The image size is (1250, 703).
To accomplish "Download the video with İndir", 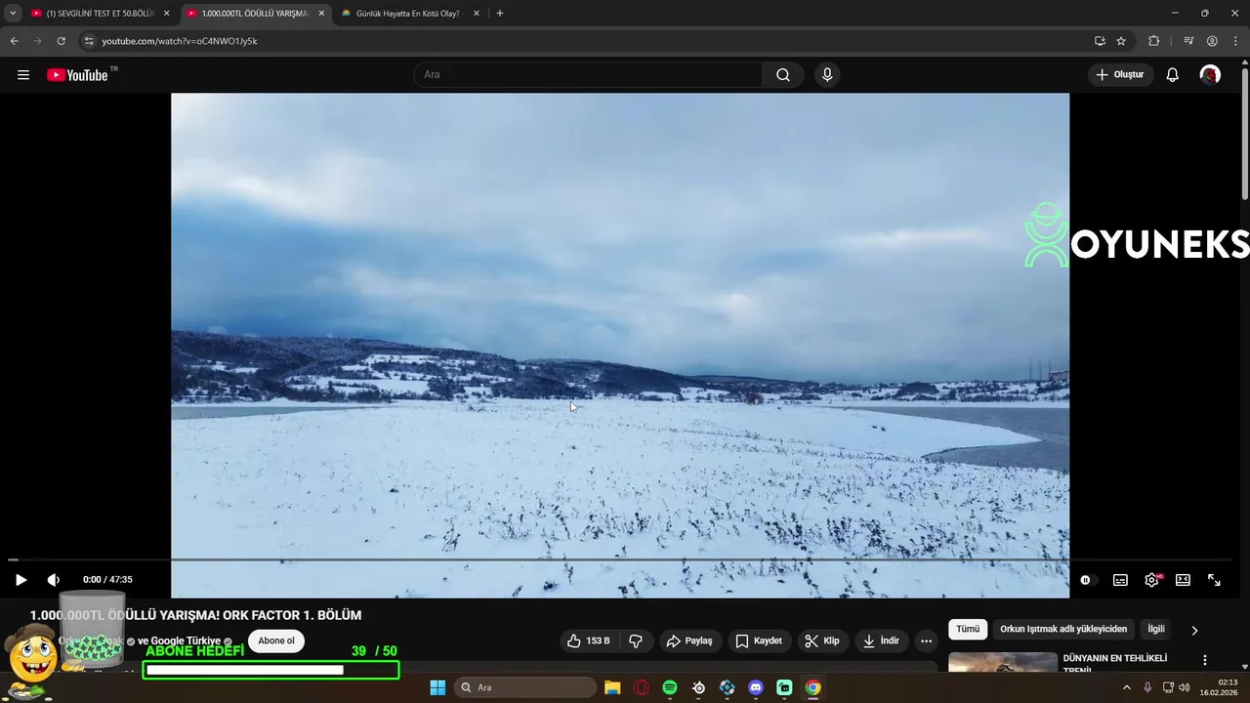I will 881,641.
